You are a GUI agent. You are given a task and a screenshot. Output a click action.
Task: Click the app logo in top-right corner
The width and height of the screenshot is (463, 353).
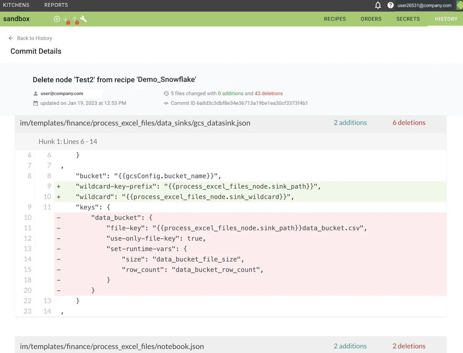458,5
